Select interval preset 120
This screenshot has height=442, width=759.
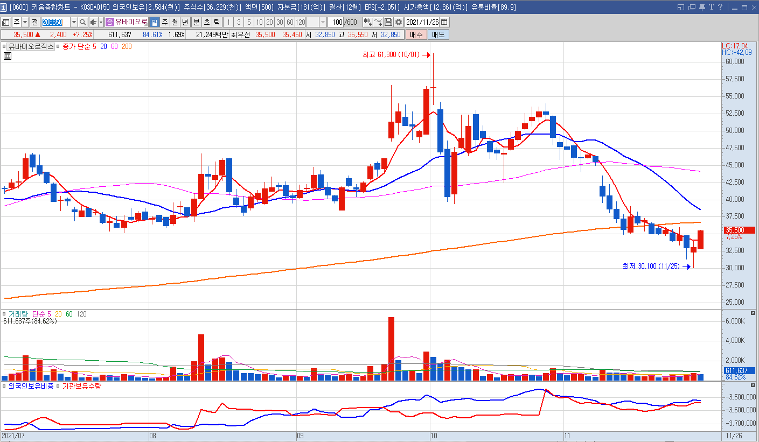(x=300, y=22)
